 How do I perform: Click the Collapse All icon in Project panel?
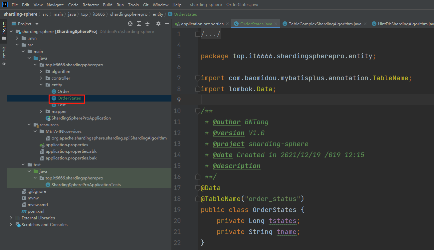(x=147, y=24)
